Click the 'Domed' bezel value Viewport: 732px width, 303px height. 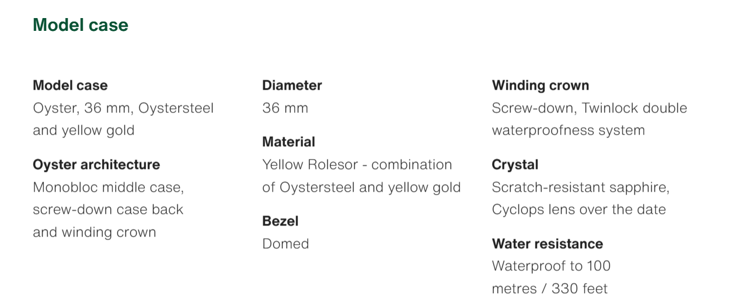point(285,244)
